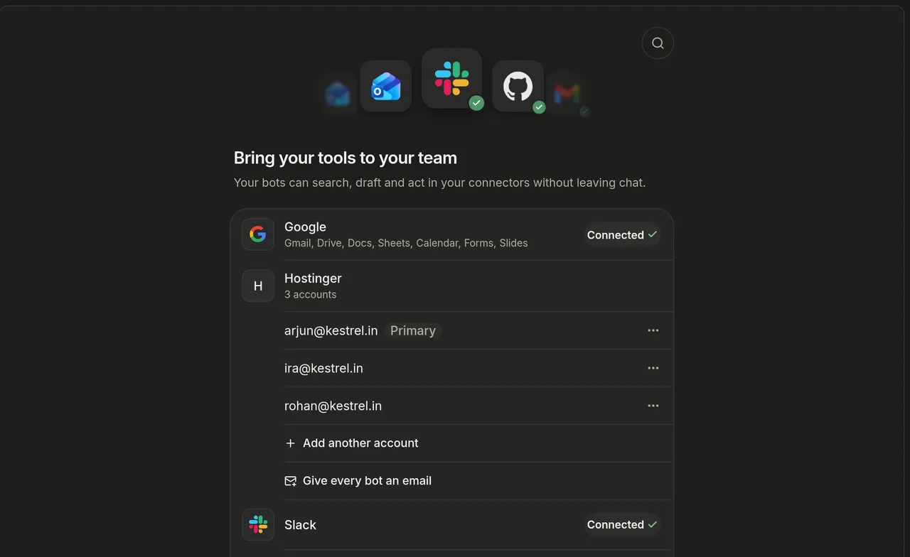Open options menu for arjun@kestrel.in

[x=653, y=330]
